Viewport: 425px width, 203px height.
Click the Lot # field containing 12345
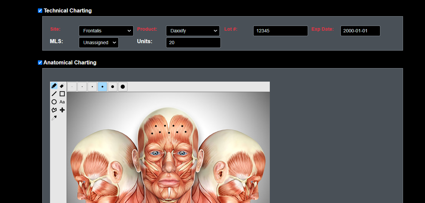point(281,31)
